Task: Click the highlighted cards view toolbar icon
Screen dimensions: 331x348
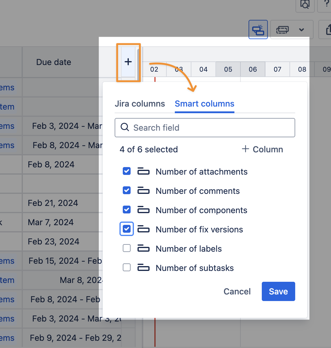Action: pyautogui.click(x=258, y=30)
